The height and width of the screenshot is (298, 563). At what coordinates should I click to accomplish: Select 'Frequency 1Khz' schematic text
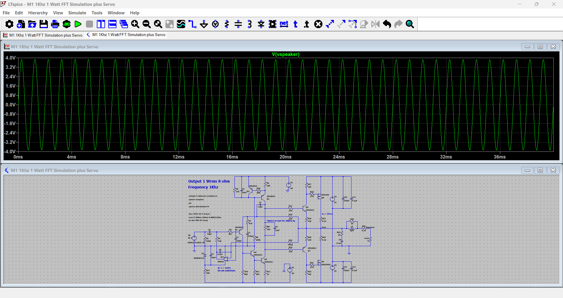[x=203, y=187]
